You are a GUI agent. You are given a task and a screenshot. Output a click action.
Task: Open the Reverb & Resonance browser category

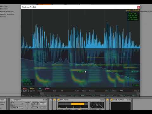7,14
